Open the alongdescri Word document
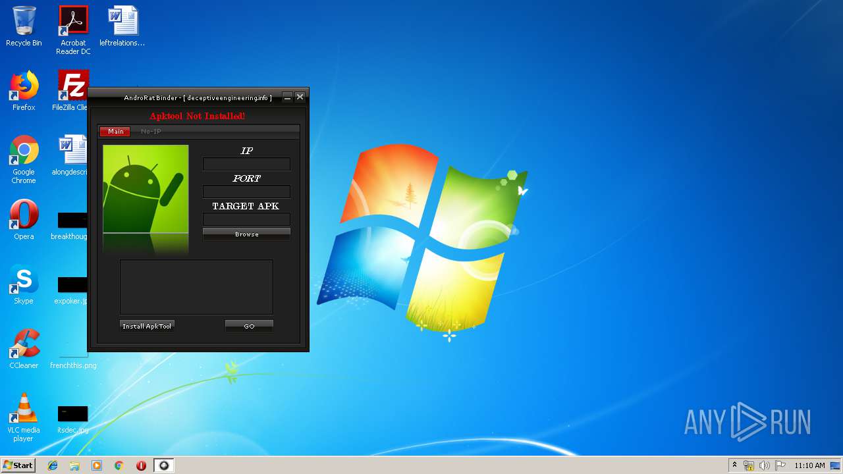 coord(71,155)
